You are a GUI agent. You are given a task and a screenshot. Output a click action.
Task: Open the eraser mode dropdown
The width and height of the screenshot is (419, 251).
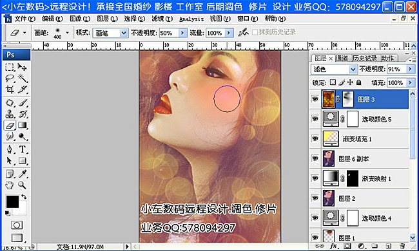click(x=123, y=33)
